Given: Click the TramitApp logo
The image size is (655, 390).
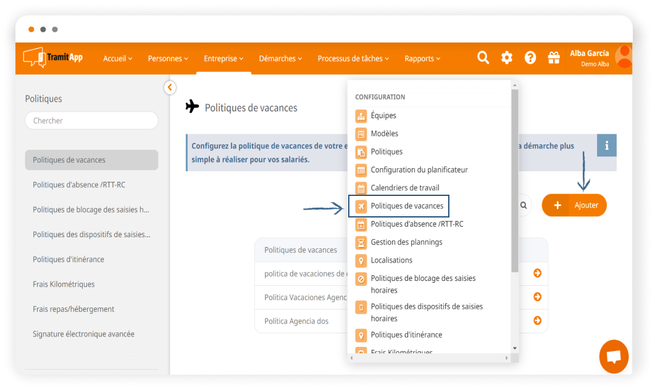Looking at the screenshot, I should (53, 58).
